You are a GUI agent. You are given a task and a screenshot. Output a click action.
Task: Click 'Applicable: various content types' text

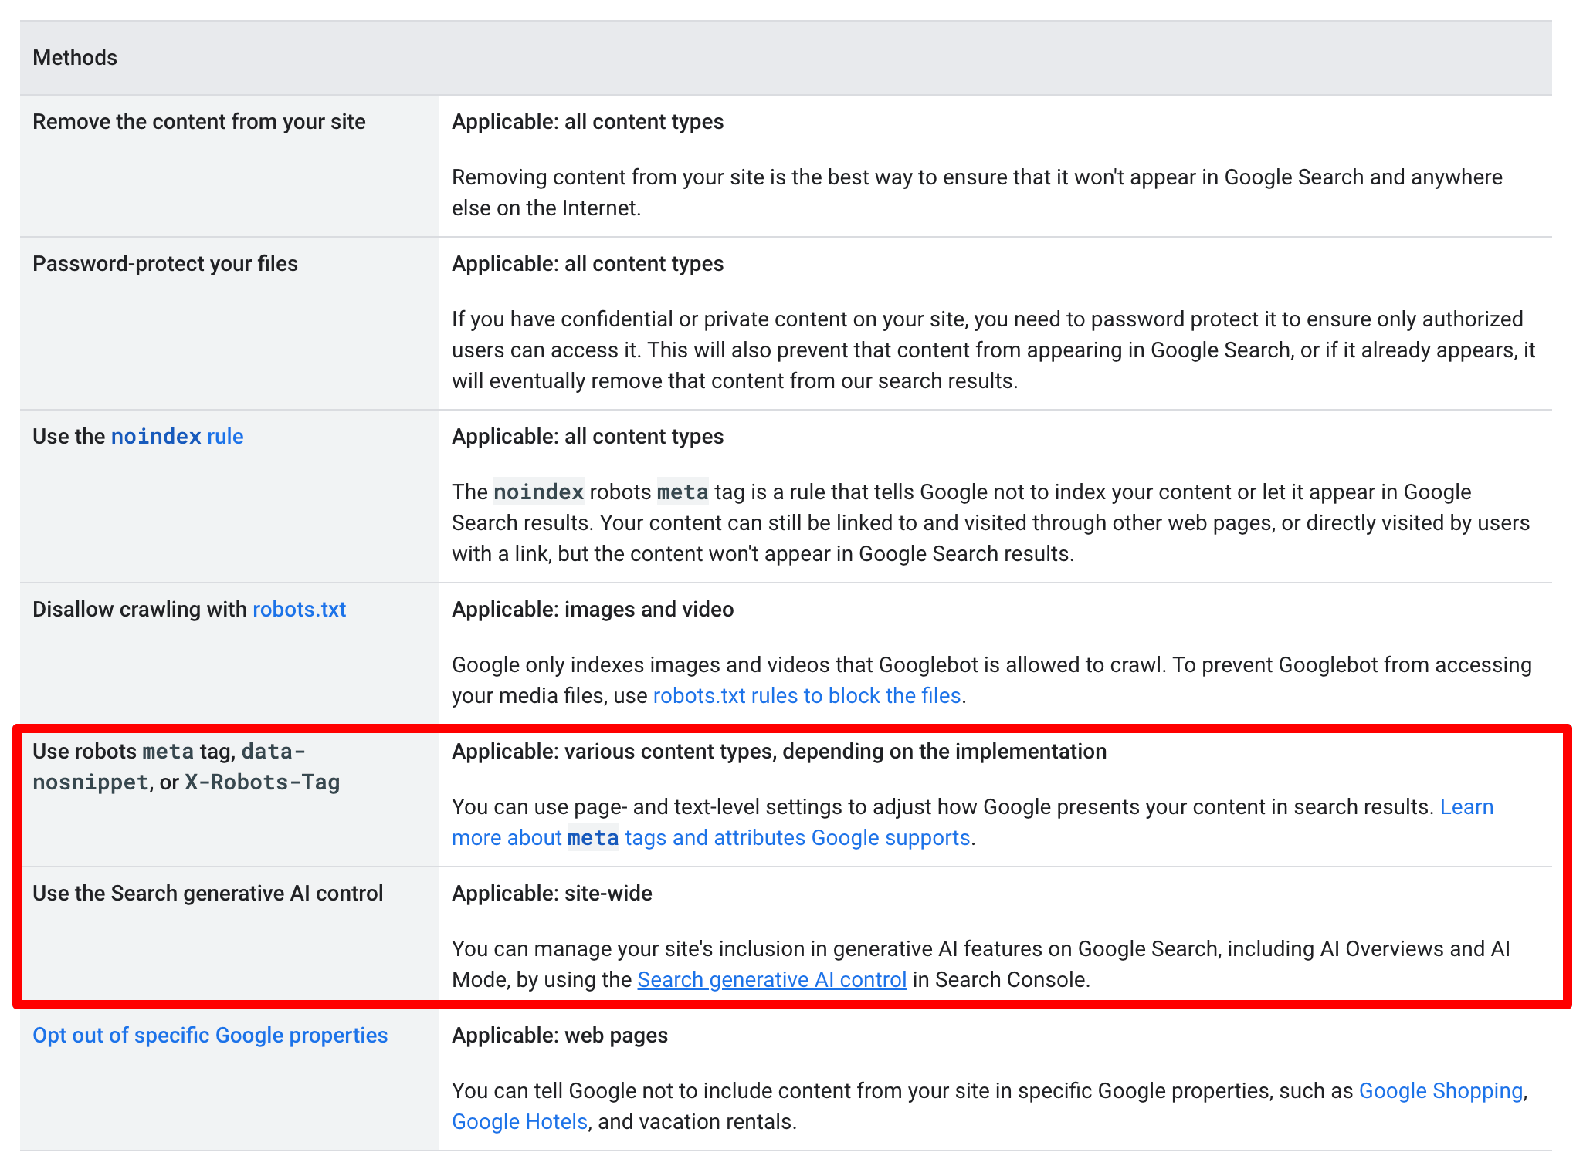pos(779,752)
